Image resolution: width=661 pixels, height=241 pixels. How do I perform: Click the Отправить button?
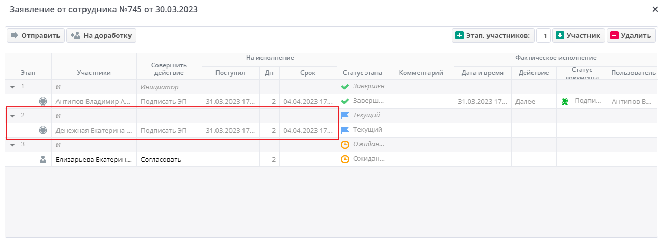[35, 36]
